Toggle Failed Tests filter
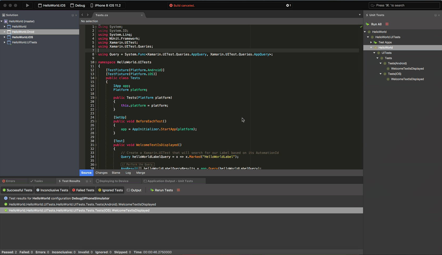 (83, 190)
